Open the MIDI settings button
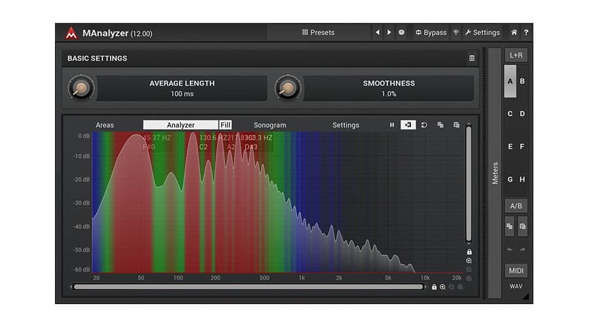This screenshot has width=589, height=327. [516, 270]
